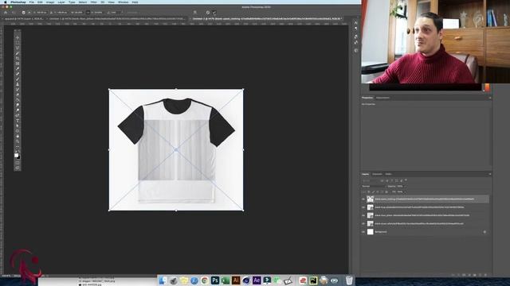This screenshot has height=286, width=510.
Task: Open the layer filter kind dropdown
Action: pyautogui.click(x=370, y=180)
